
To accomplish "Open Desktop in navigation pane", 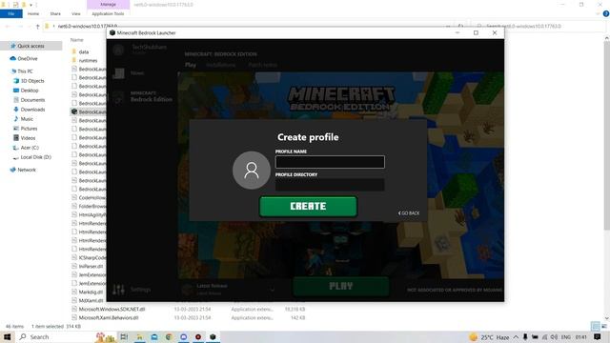I will [x=30, y=91].
